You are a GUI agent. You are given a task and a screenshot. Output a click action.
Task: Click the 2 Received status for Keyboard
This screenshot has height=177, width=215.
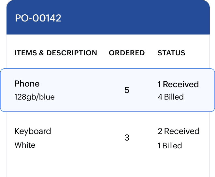click(x=179, y=131)
